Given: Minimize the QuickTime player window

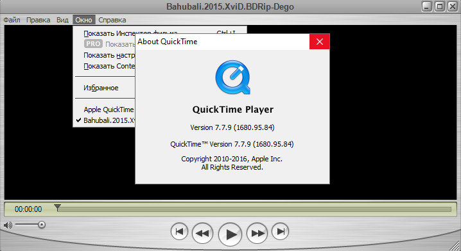Looking at the screenshot, I should point(426,6).
